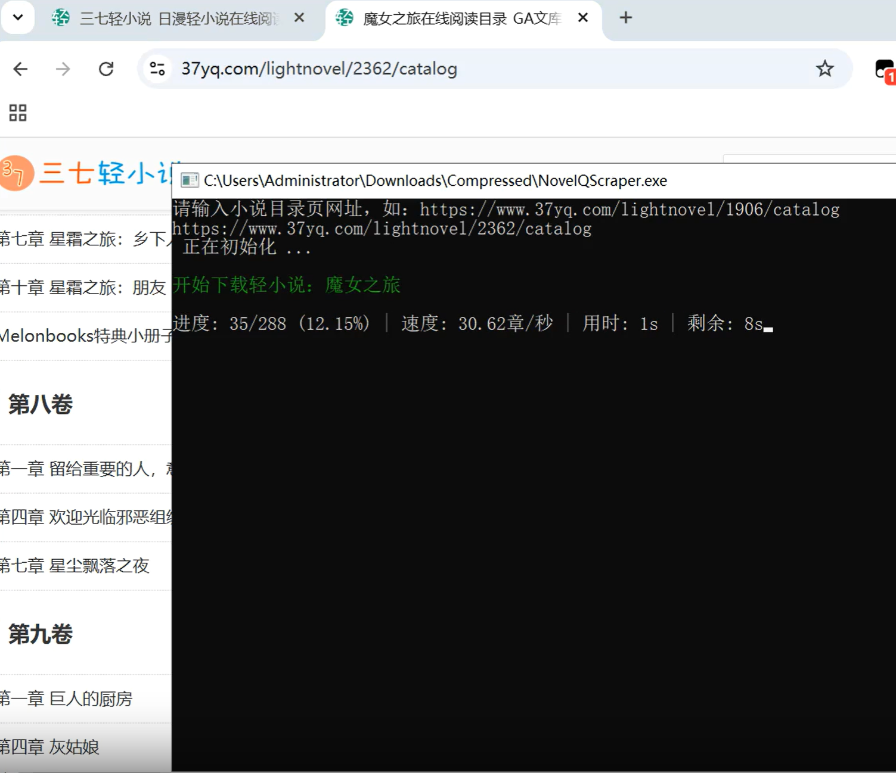Open a new browser tab

625,18
